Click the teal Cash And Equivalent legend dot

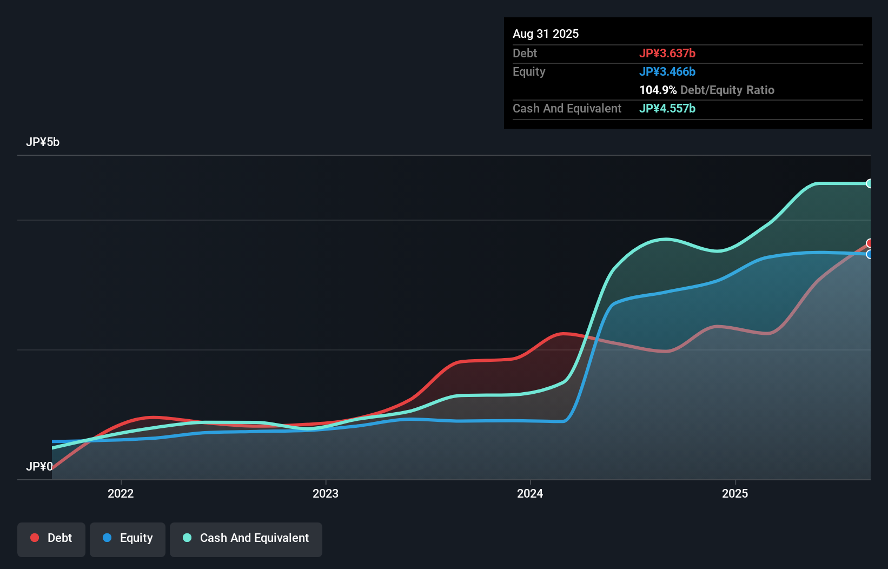[x=187, y=538]
